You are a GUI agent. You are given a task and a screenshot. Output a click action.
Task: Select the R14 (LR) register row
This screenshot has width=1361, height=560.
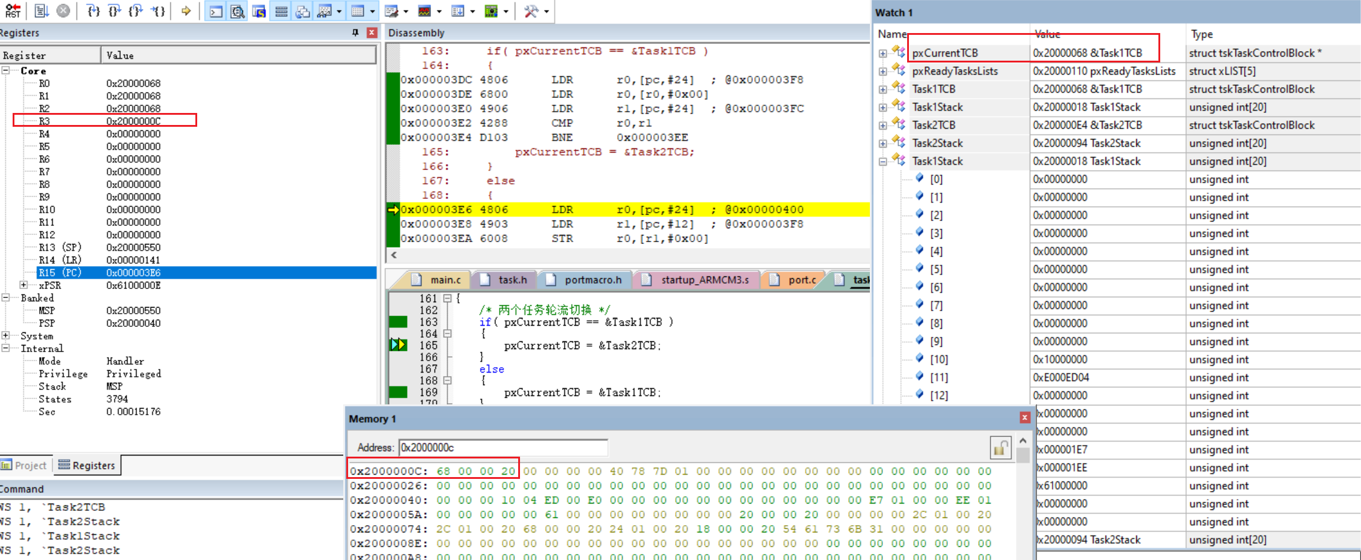click(x=207, y=260)
